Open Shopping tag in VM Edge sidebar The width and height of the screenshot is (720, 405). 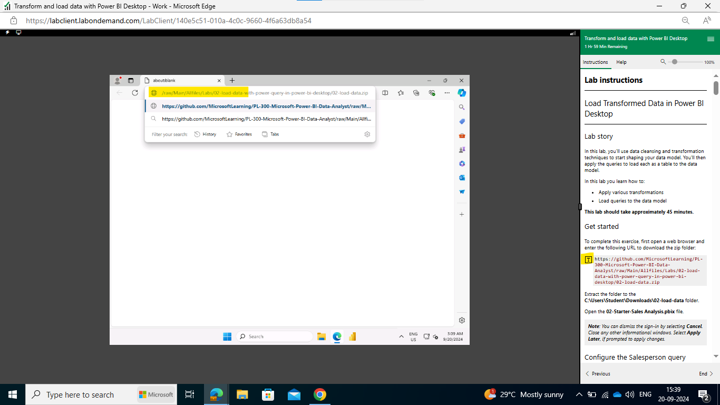click(462, 121)
